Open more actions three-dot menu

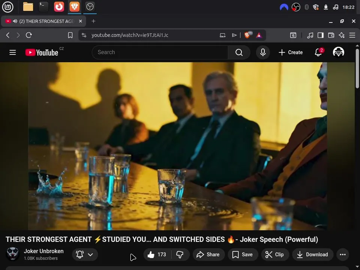coord(343,254)
